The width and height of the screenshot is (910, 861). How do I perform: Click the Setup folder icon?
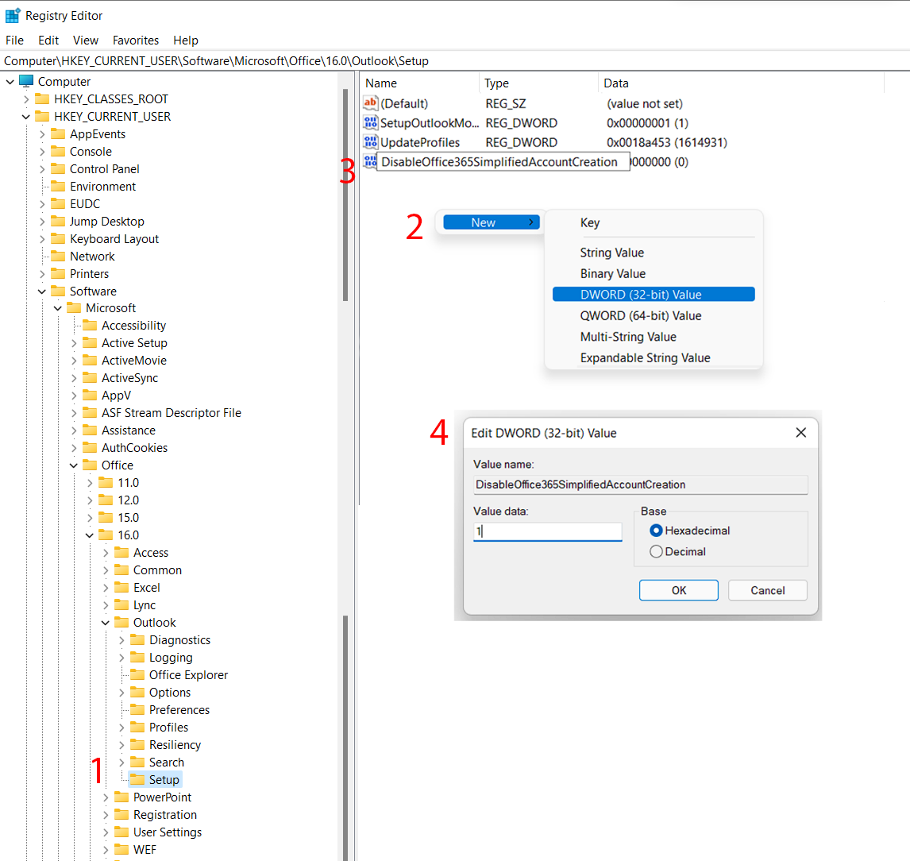(137, 779)
